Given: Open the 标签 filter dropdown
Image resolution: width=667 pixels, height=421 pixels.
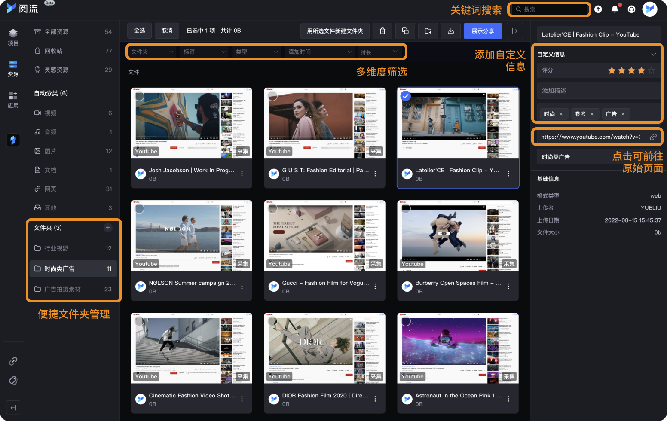Looking at the screenshot, I should click(205, 52).
